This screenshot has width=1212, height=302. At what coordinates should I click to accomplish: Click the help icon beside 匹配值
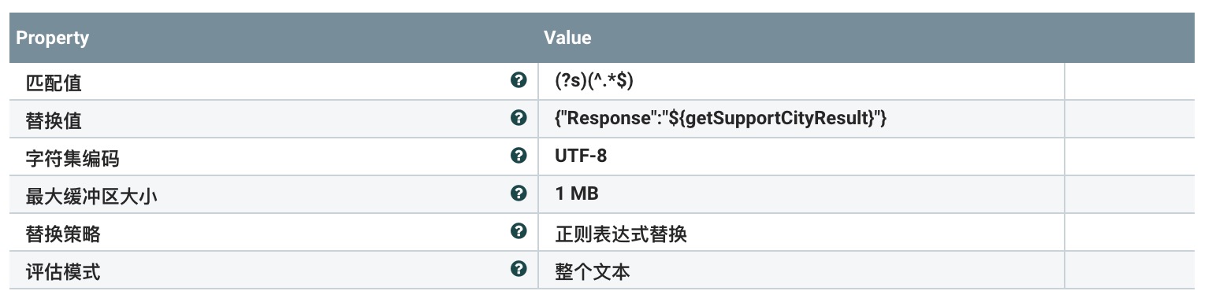coord(519,80)
